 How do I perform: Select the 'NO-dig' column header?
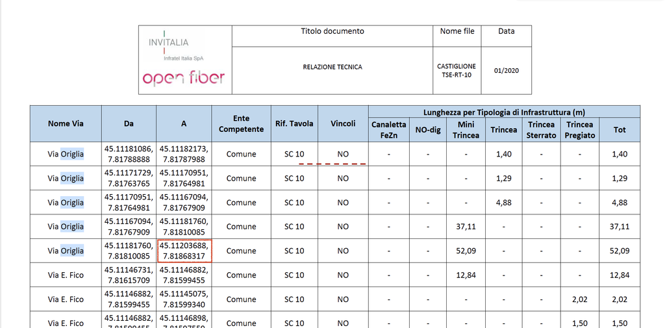(x=428, y=130)
